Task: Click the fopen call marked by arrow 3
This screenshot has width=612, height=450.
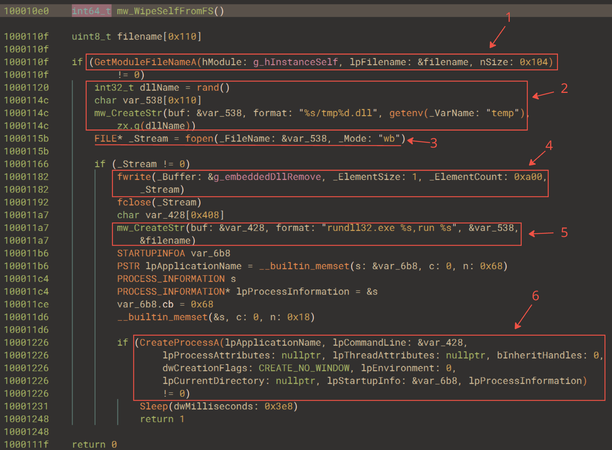Action: (x=199, y=138)
